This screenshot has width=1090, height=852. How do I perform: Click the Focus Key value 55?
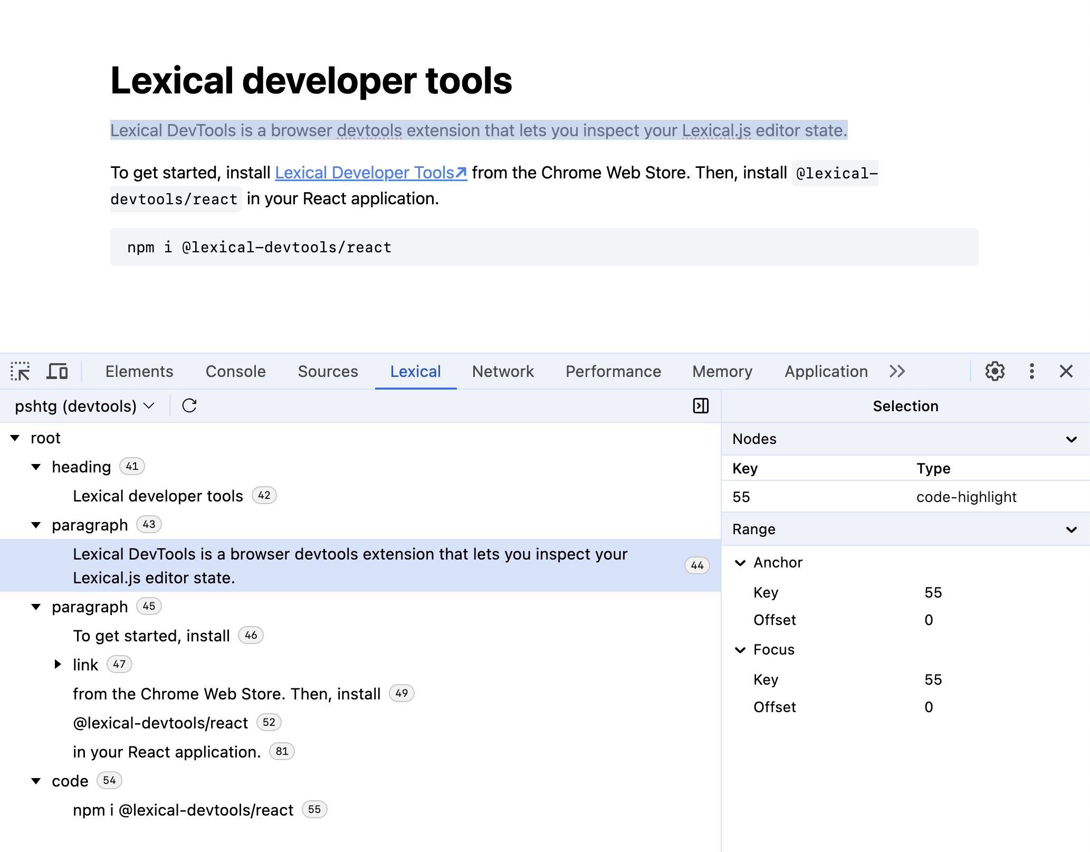pos(933,679)
